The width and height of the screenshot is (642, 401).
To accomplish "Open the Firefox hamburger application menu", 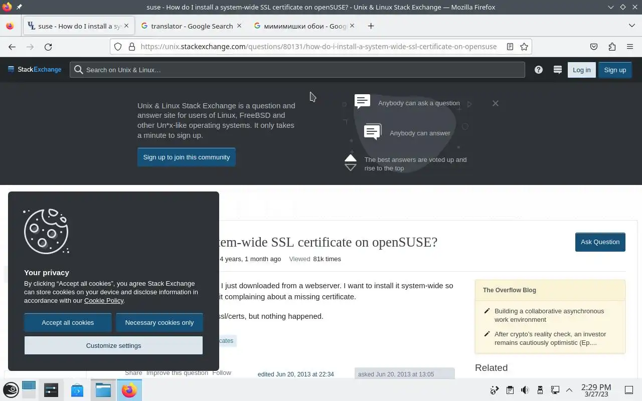I will (630, 47).
